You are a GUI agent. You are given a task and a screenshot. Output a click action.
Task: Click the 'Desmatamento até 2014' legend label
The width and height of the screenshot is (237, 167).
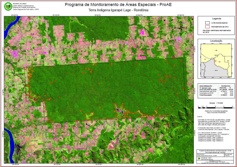[x=220, y=27]
